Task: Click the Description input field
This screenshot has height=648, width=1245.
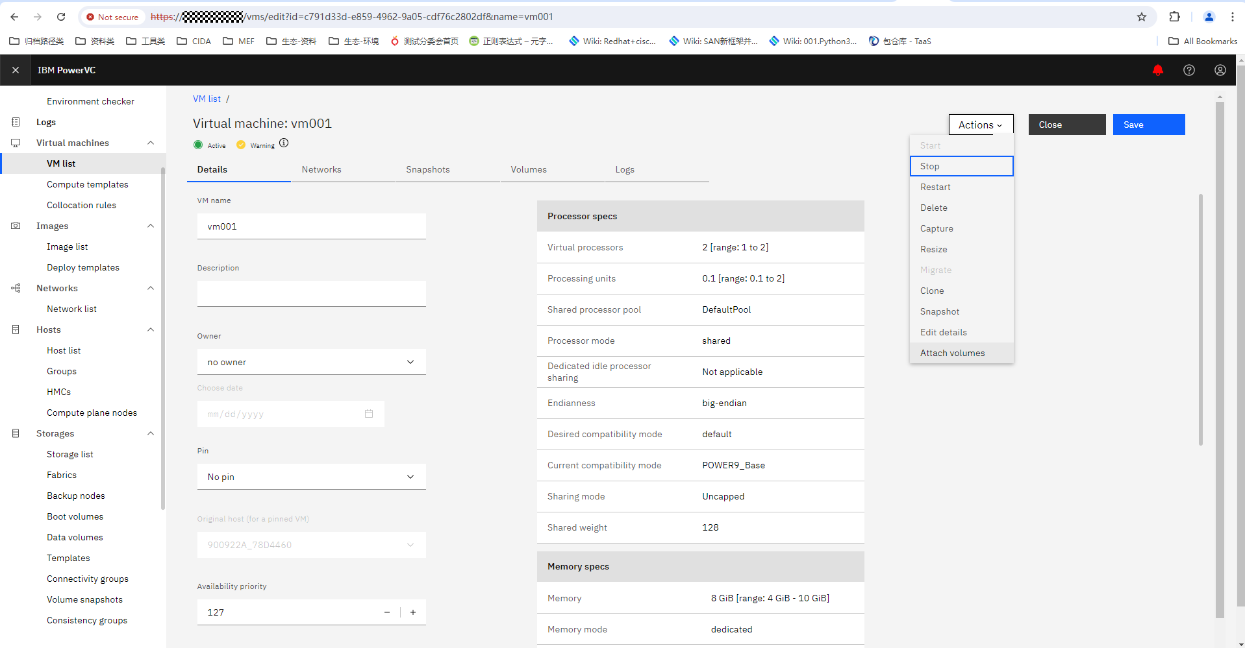Action: (x=312, y=294)
